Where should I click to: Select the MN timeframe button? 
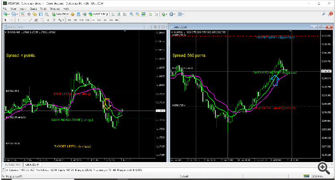[117, 20]
